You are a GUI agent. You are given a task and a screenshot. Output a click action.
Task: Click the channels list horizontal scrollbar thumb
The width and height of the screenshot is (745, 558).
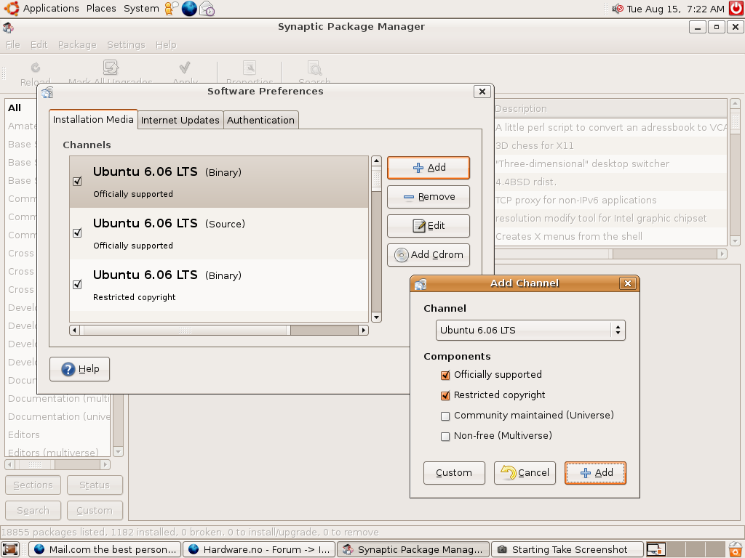coord(185,330)
